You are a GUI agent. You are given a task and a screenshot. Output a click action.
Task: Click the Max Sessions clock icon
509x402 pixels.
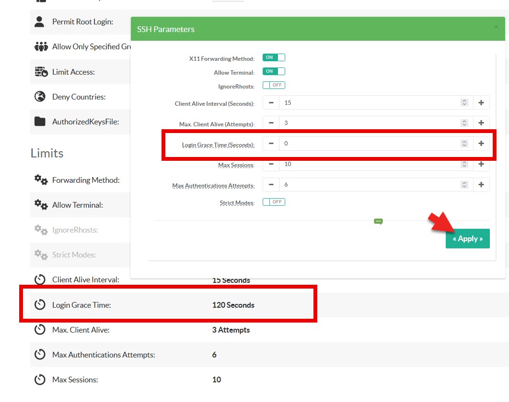coord(40,380)
